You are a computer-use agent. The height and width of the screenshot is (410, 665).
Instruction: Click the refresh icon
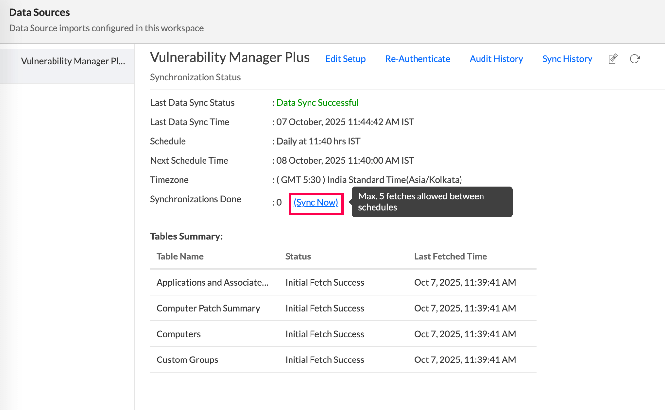[634, 59]
